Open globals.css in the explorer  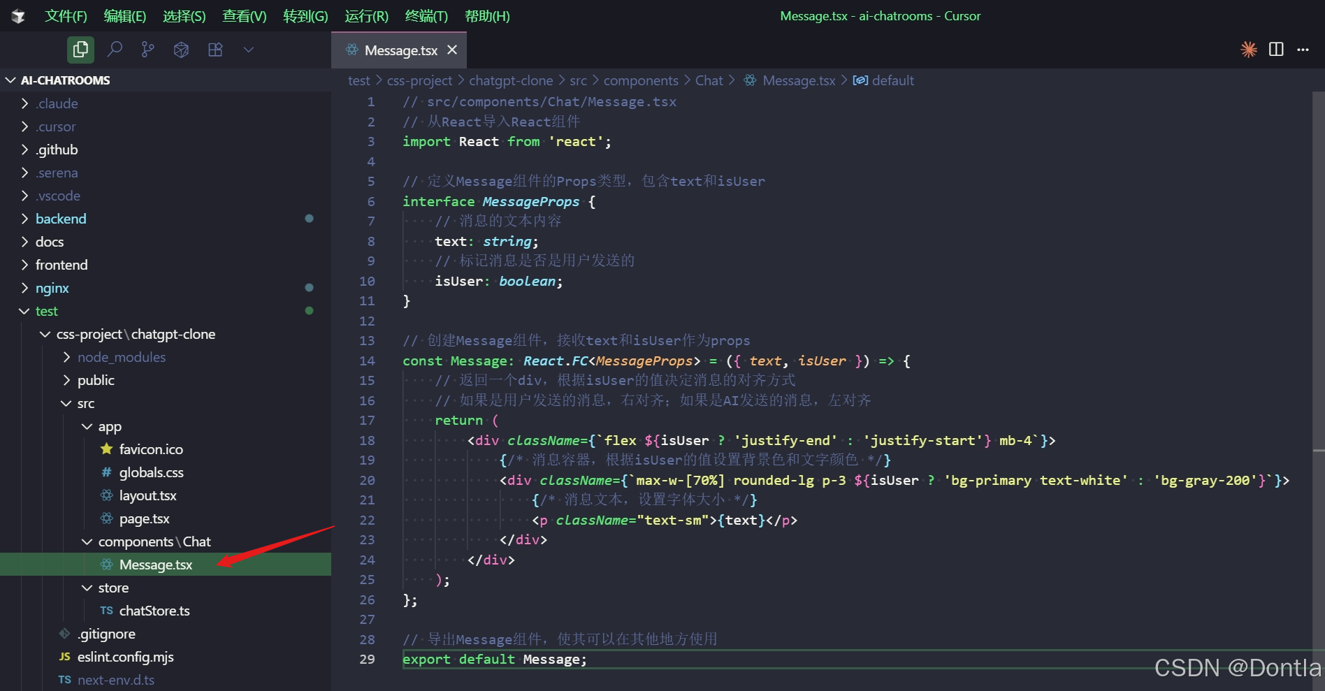pyautogui.click(x=166, y=472)
